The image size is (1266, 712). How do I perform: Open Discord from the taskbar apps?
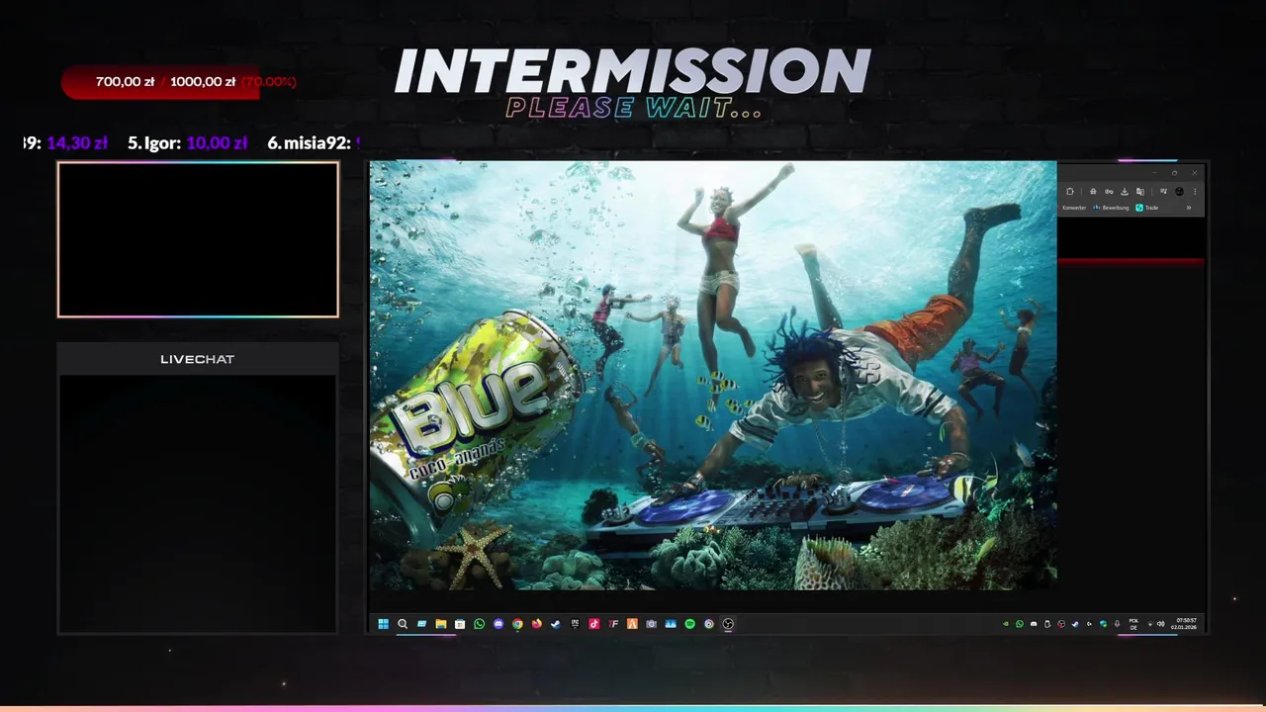[x=498, y=624]
